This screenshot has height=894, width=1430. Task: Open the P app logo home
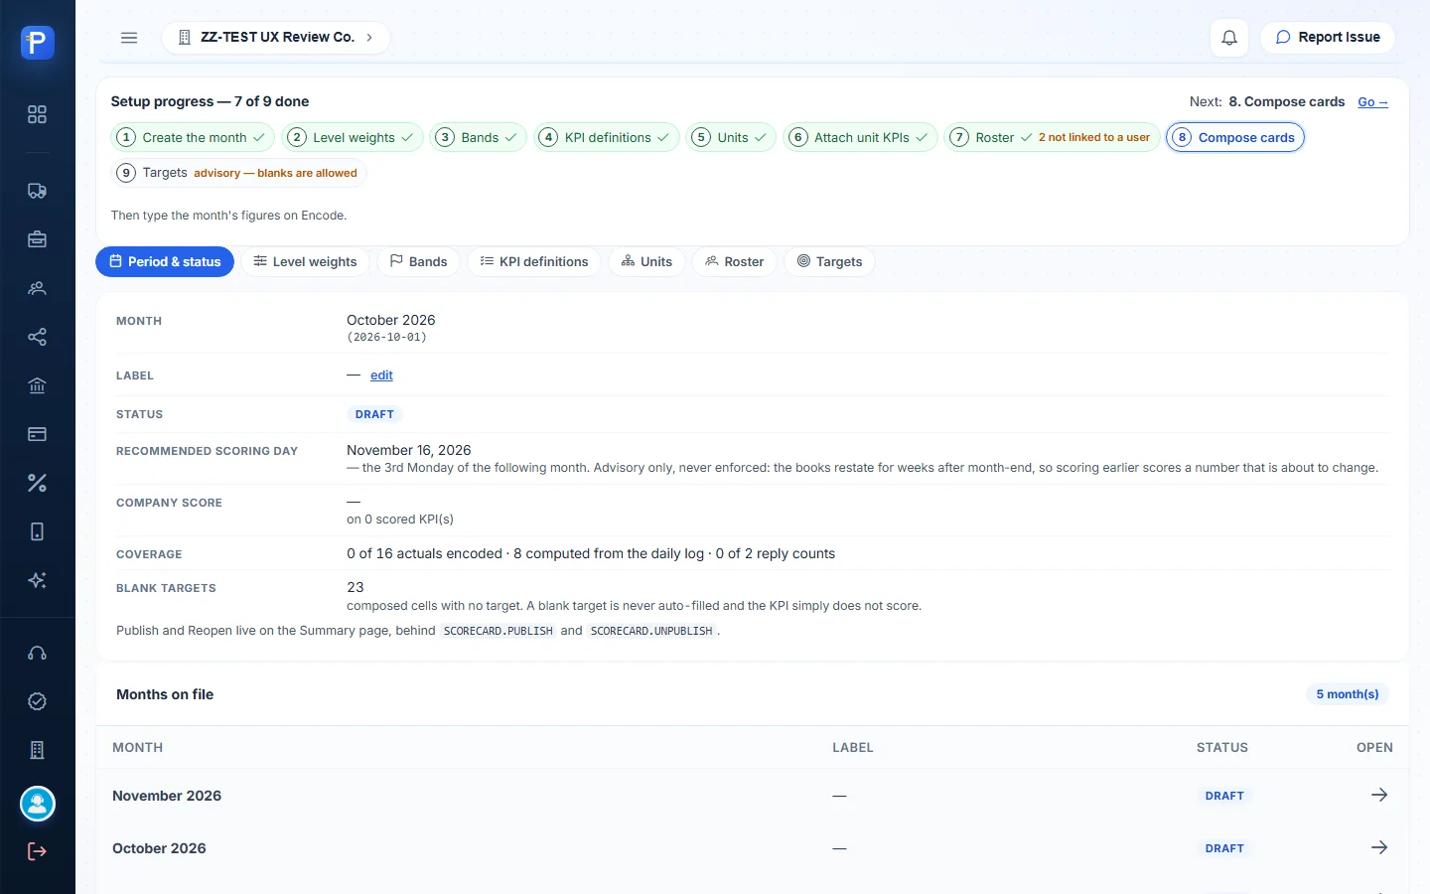[37, 42]
